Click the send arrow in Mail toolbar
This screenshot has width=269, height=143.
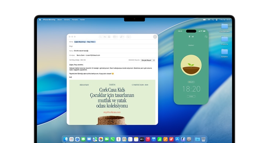100,37
